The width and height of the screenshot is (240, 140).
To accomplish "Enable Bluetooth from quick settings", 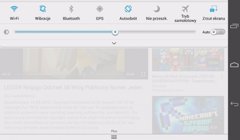I will [71, 9].
